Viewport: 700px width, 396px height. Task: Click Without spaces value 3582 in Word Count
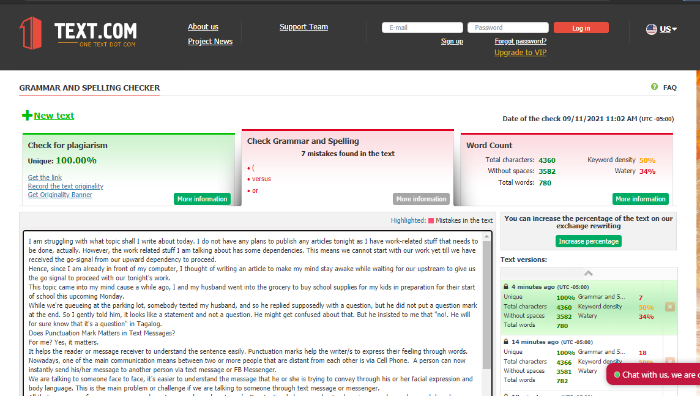pos(547,171)
